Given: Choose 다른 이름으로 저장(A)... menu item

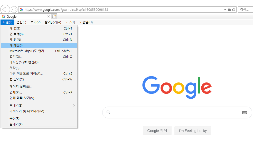Looking at the screenshot, I should pyautogui.click(x=39, y=73).
